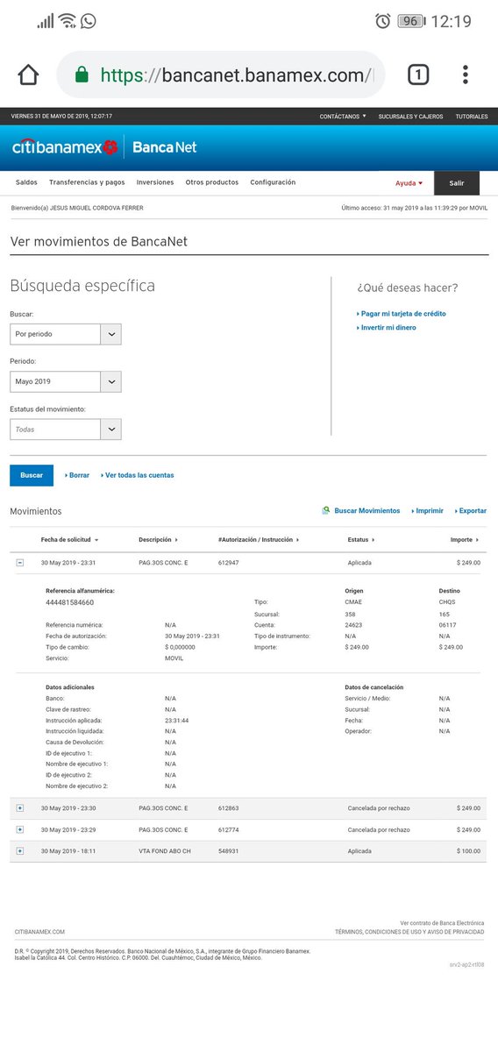Open the Configuración menu
Screen dimensions: 498x1052
[x=273, y=182]
